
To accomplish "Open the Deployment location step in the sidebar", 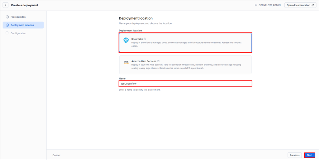I will point(23,25).
